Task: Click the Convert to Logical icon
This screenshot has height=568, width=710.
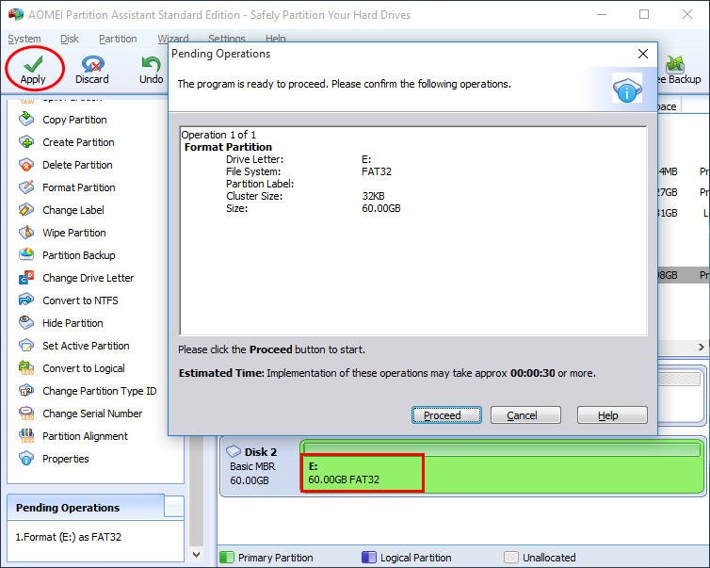Action: (x=26, y=367)
